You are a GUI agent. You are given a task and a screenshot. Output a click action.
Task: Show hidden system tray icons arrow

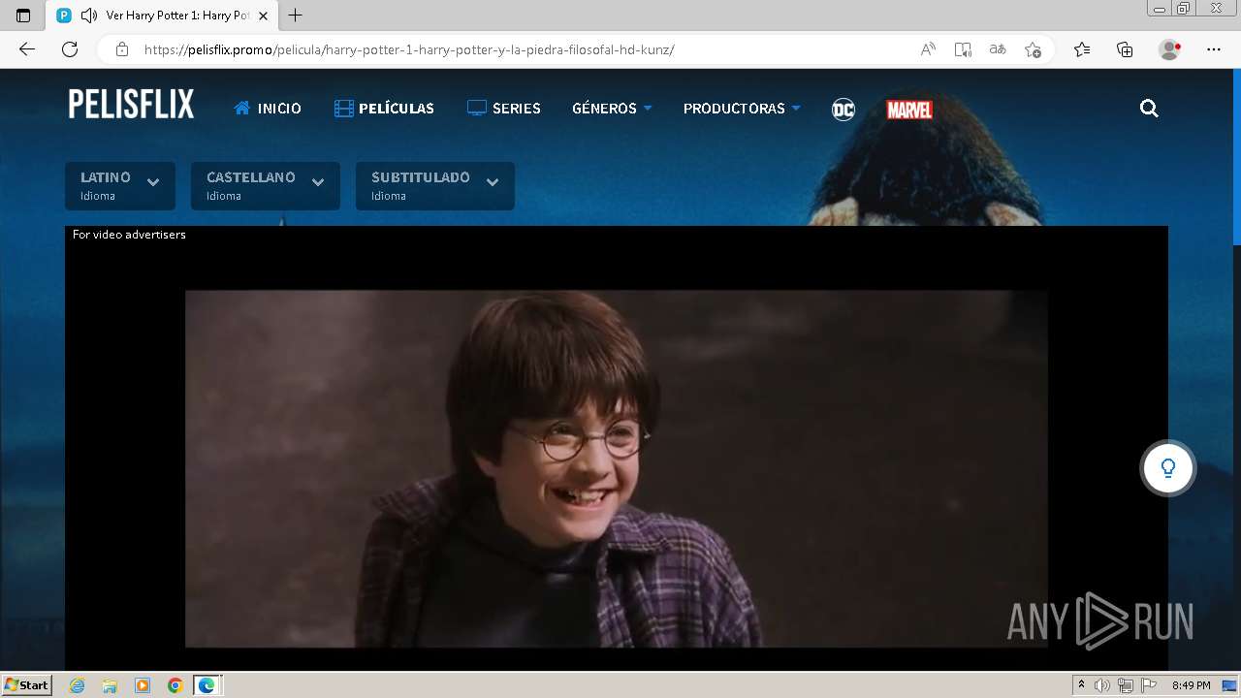(1082, 685)
